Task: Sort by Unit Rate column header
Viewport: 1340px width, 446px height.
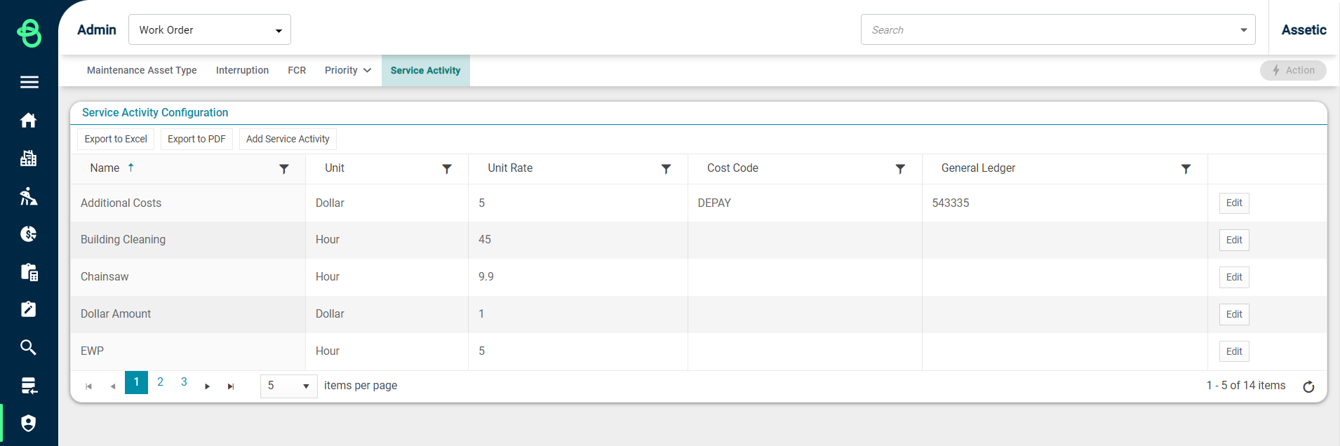Action: pos(510,168)
